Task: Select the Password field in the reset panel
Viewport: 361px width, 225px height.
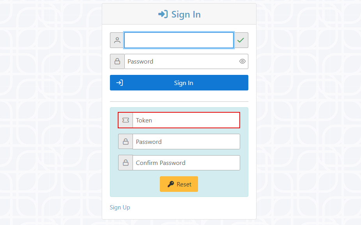Action: click(x=186, y=142)
